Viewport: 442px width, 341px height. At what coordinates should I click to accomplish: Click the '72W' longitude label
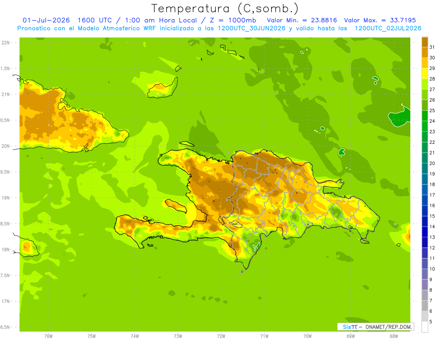pyautogui.click(x=221, y=336)
